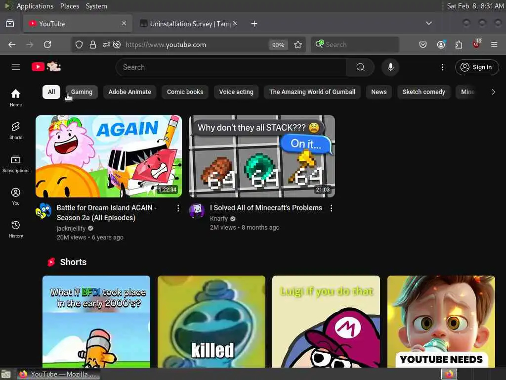Click the site padlock icon
Viewport: 506px width, 380px height.
pyautogui.click(x=93, y=45)
